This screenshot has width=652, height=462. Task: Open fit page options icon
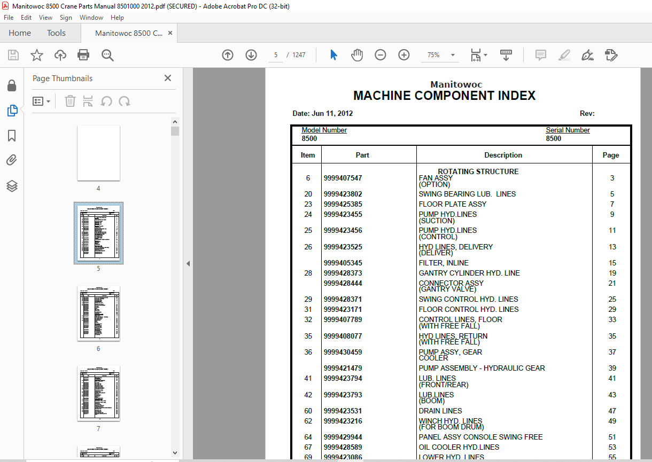click(478, 55)
